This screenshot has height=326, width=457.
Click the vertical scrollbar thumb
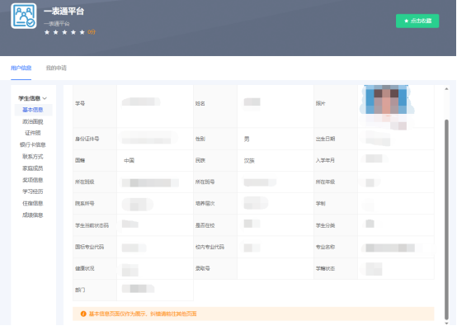pyautogui.click(x=446, y=220)
